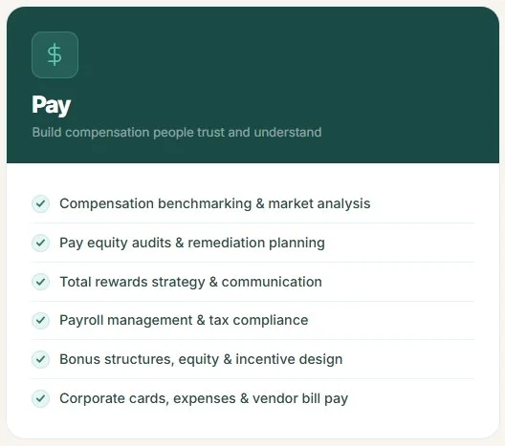Screen dimensions: 505x446
Task: Click checkmark icon beside Total rewards strategy
Action: (40, 282)
